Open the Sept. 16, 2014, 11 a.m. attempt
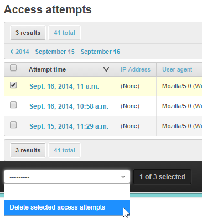Screen dimensions: 202x224 point(64,86)
